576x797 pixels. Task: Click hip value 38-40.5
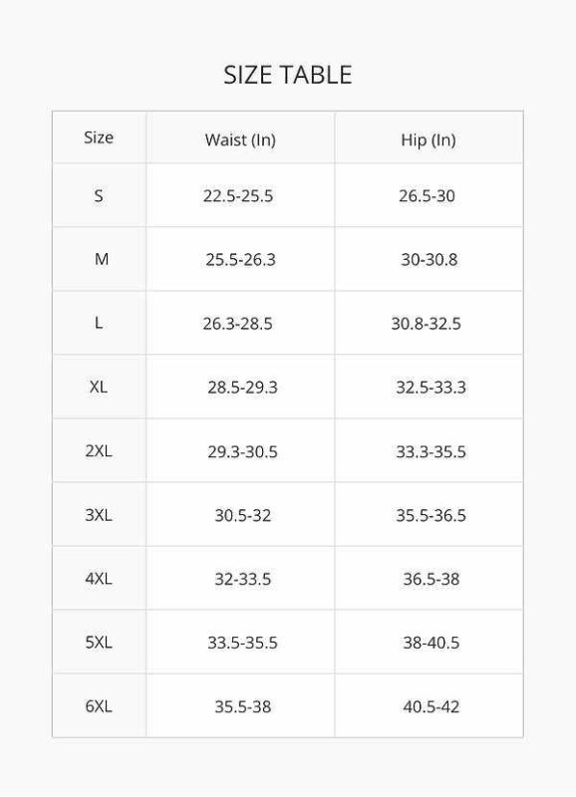coord(432,643)
